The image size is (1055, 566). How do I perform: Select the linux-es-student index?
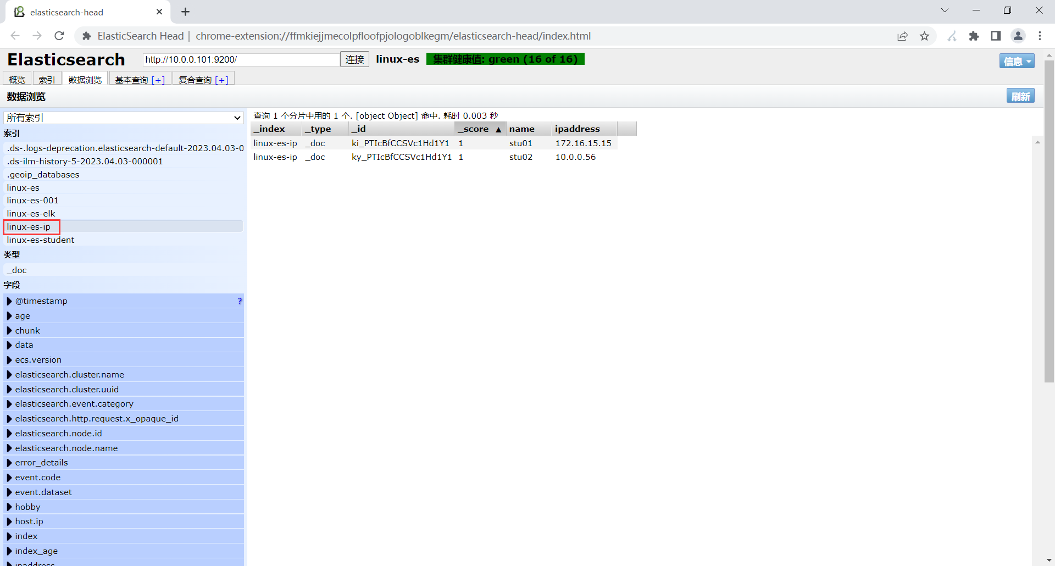coord(124,240)
